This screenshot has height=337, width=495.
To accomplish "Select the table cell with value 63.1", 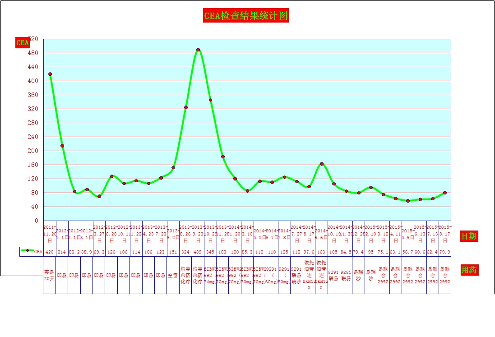I will point(395,252).
